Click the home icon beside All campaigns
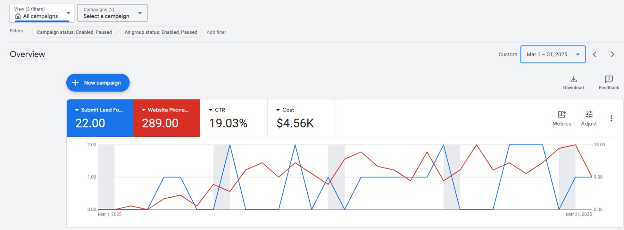Screen dimensions: 624x230 point(18,16)
